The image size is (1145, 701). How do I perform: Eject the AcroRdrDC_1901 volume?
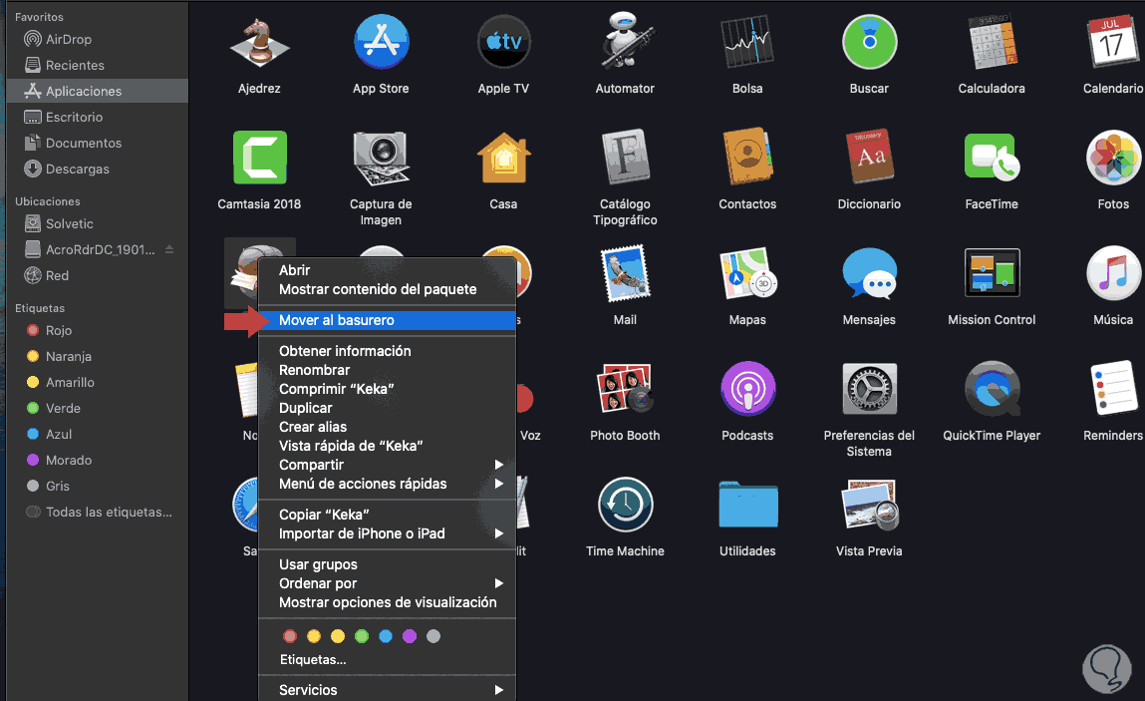coord(169,250)
